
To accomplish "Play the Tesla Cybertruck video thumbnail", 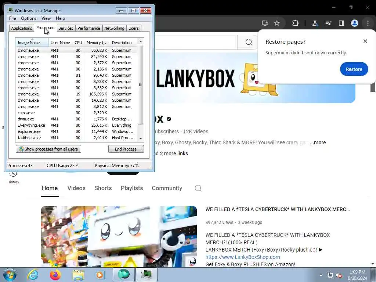I will (x=119, y=237).
